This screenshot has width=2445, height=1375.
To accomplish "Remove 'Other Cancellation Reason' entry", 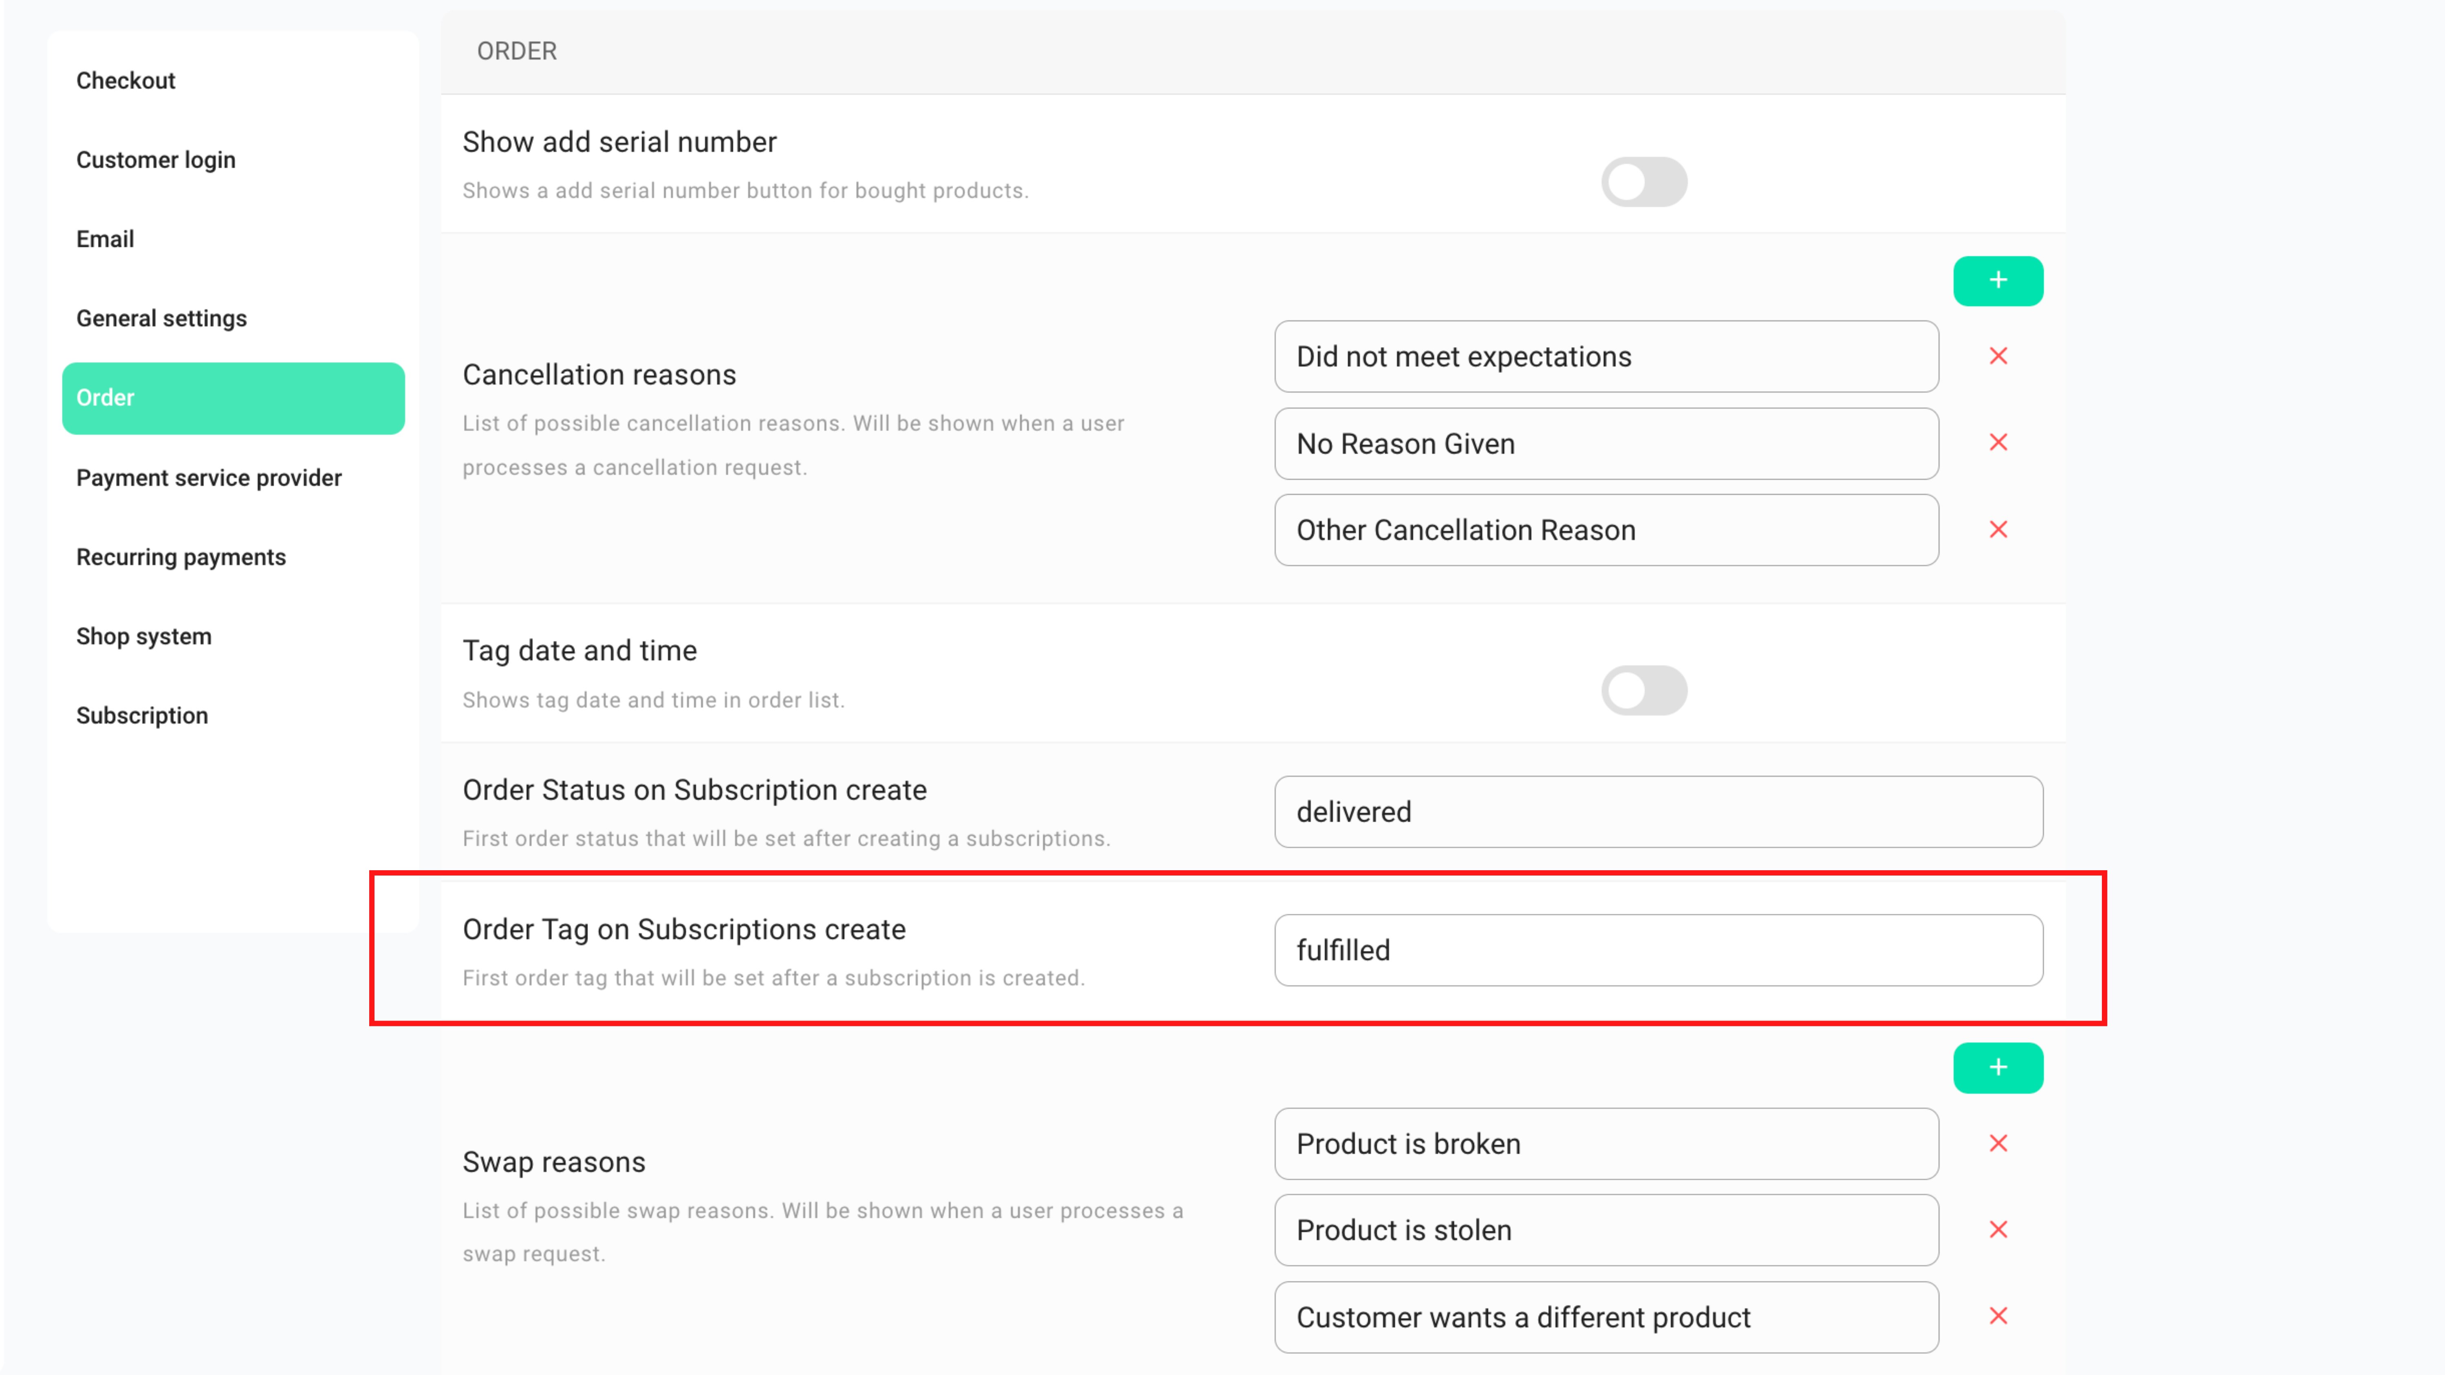I will [1998, 530].
